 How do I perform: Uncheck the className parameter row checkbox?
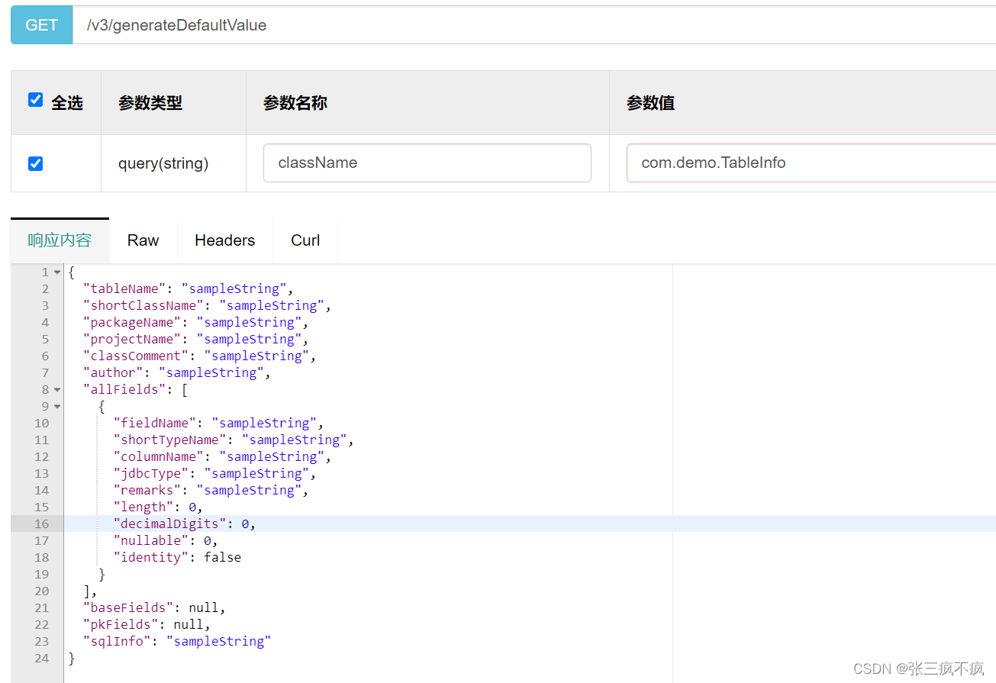[35, 163]
